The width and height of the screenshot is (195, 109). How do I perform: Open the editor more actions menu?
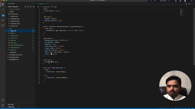[192, 4]
